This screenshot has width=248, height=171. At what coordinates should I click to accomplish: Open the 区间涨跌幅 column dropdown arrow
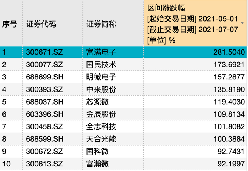click(242, 23)
